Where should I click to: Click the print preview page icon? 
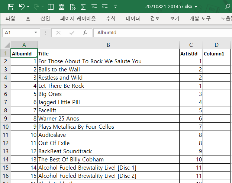click(x=72, y=7)
